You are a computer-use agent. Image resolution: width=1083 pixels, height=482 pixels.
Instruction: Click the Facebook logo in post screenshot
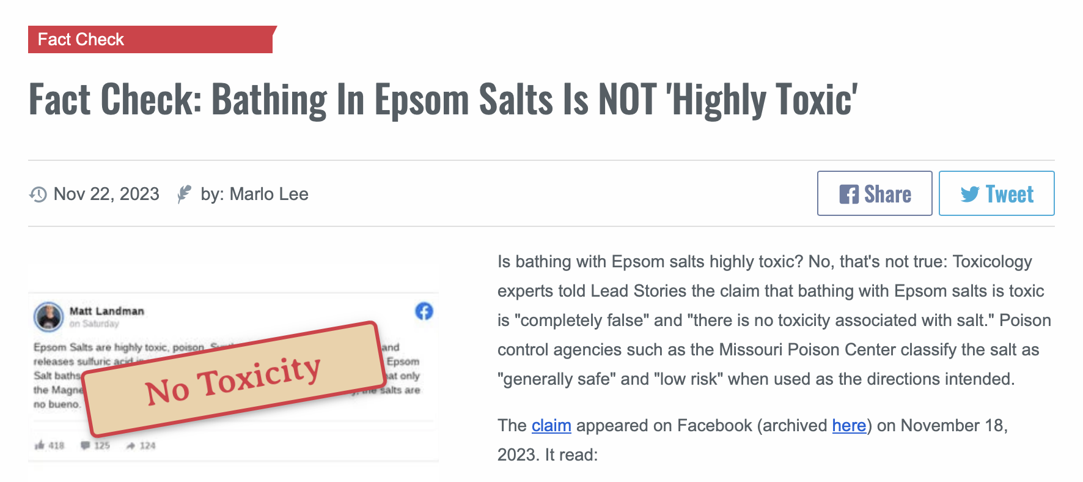click(424, 311)
